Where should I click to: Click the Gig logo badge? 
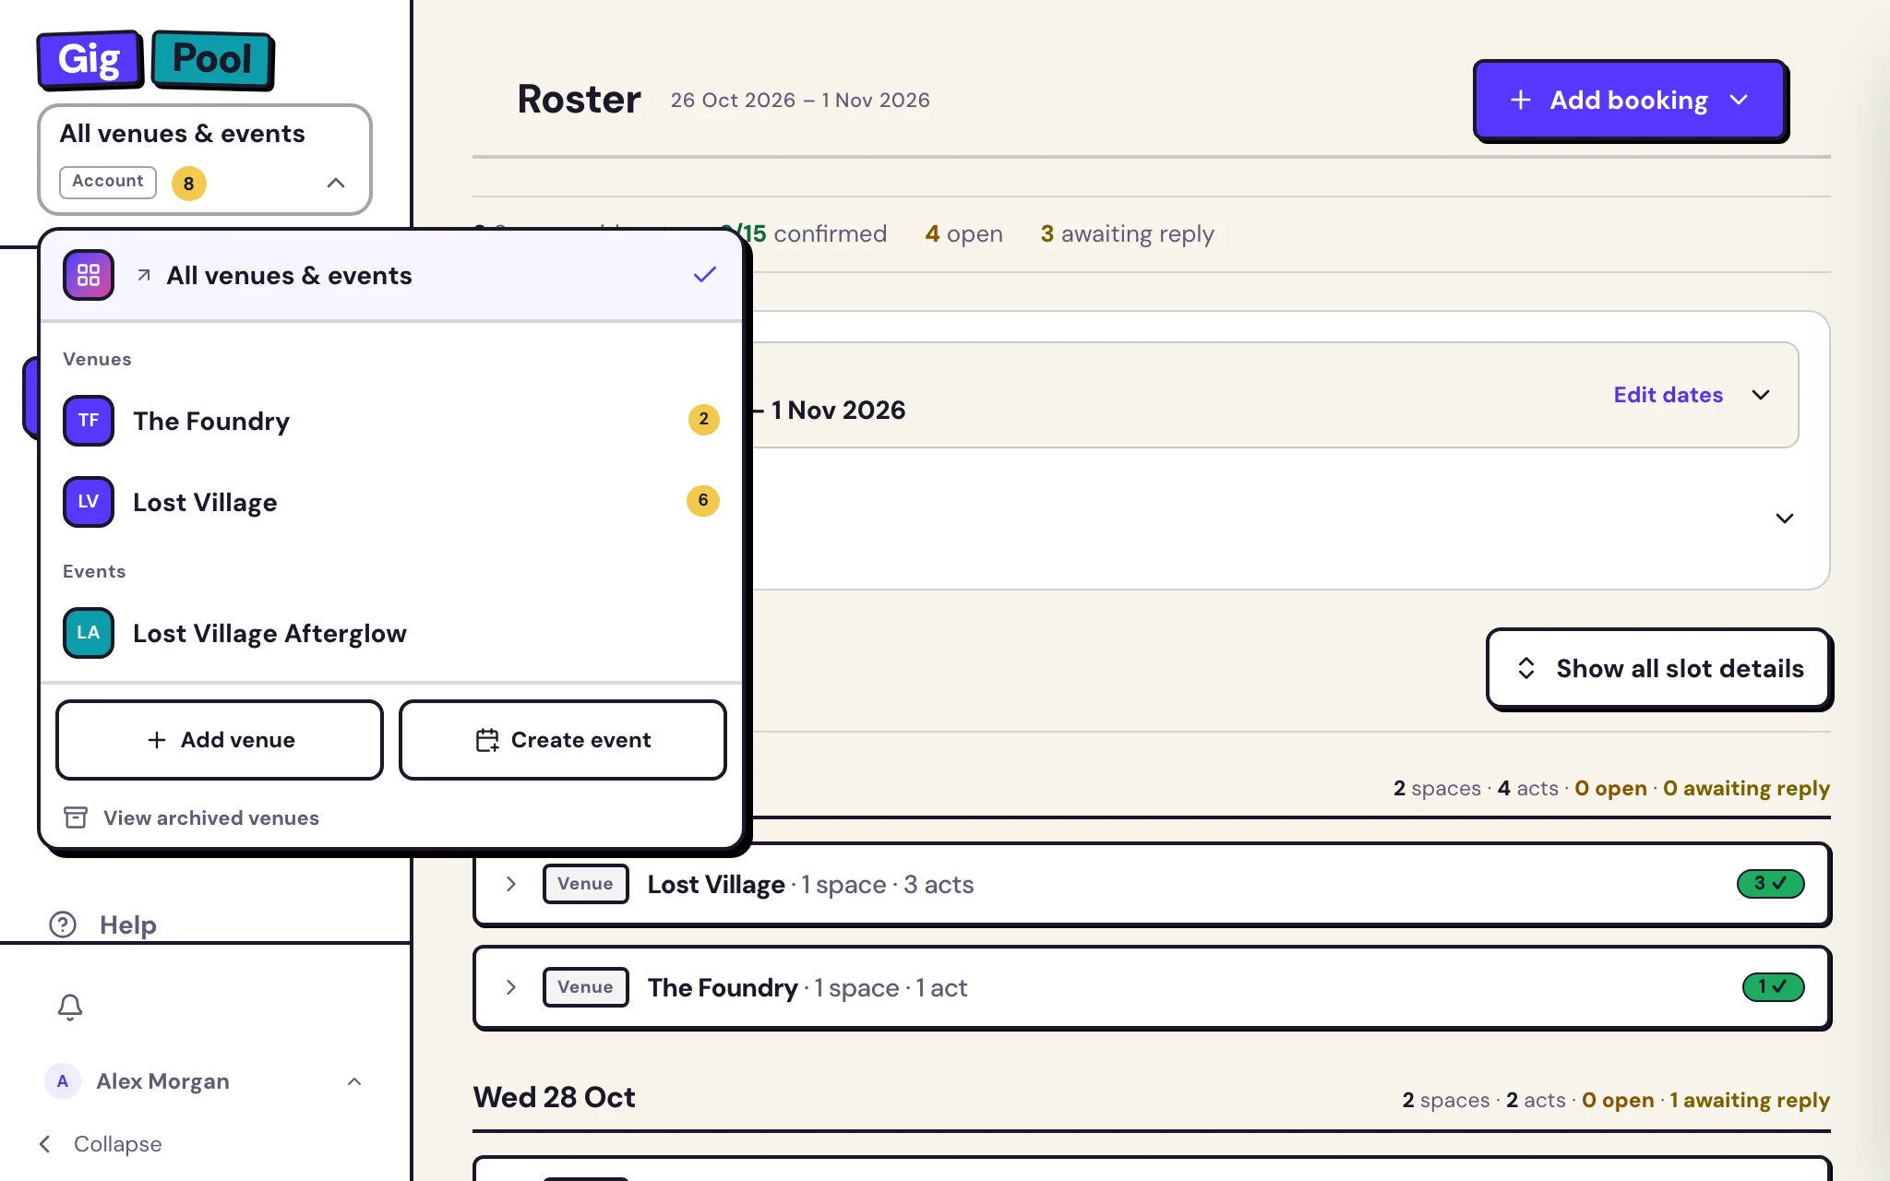(90, 60)
